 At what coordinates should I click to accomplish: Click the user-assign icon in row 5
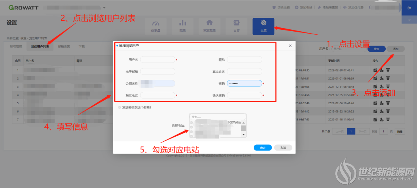381,103
